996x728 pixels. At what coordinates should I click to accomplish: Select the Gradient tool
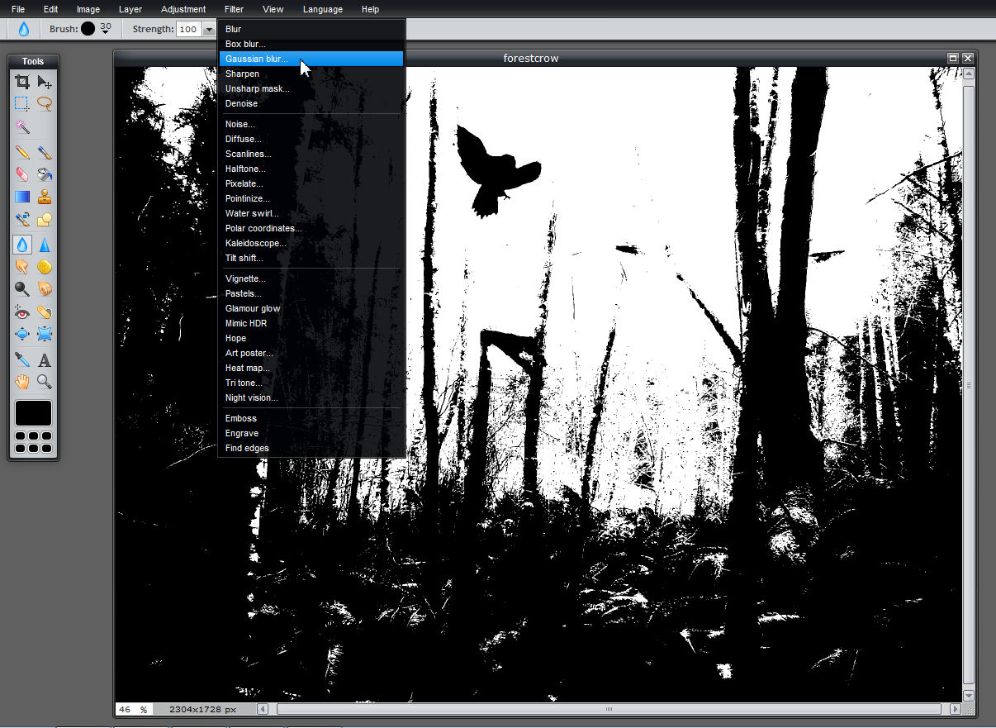click(22, 197)
